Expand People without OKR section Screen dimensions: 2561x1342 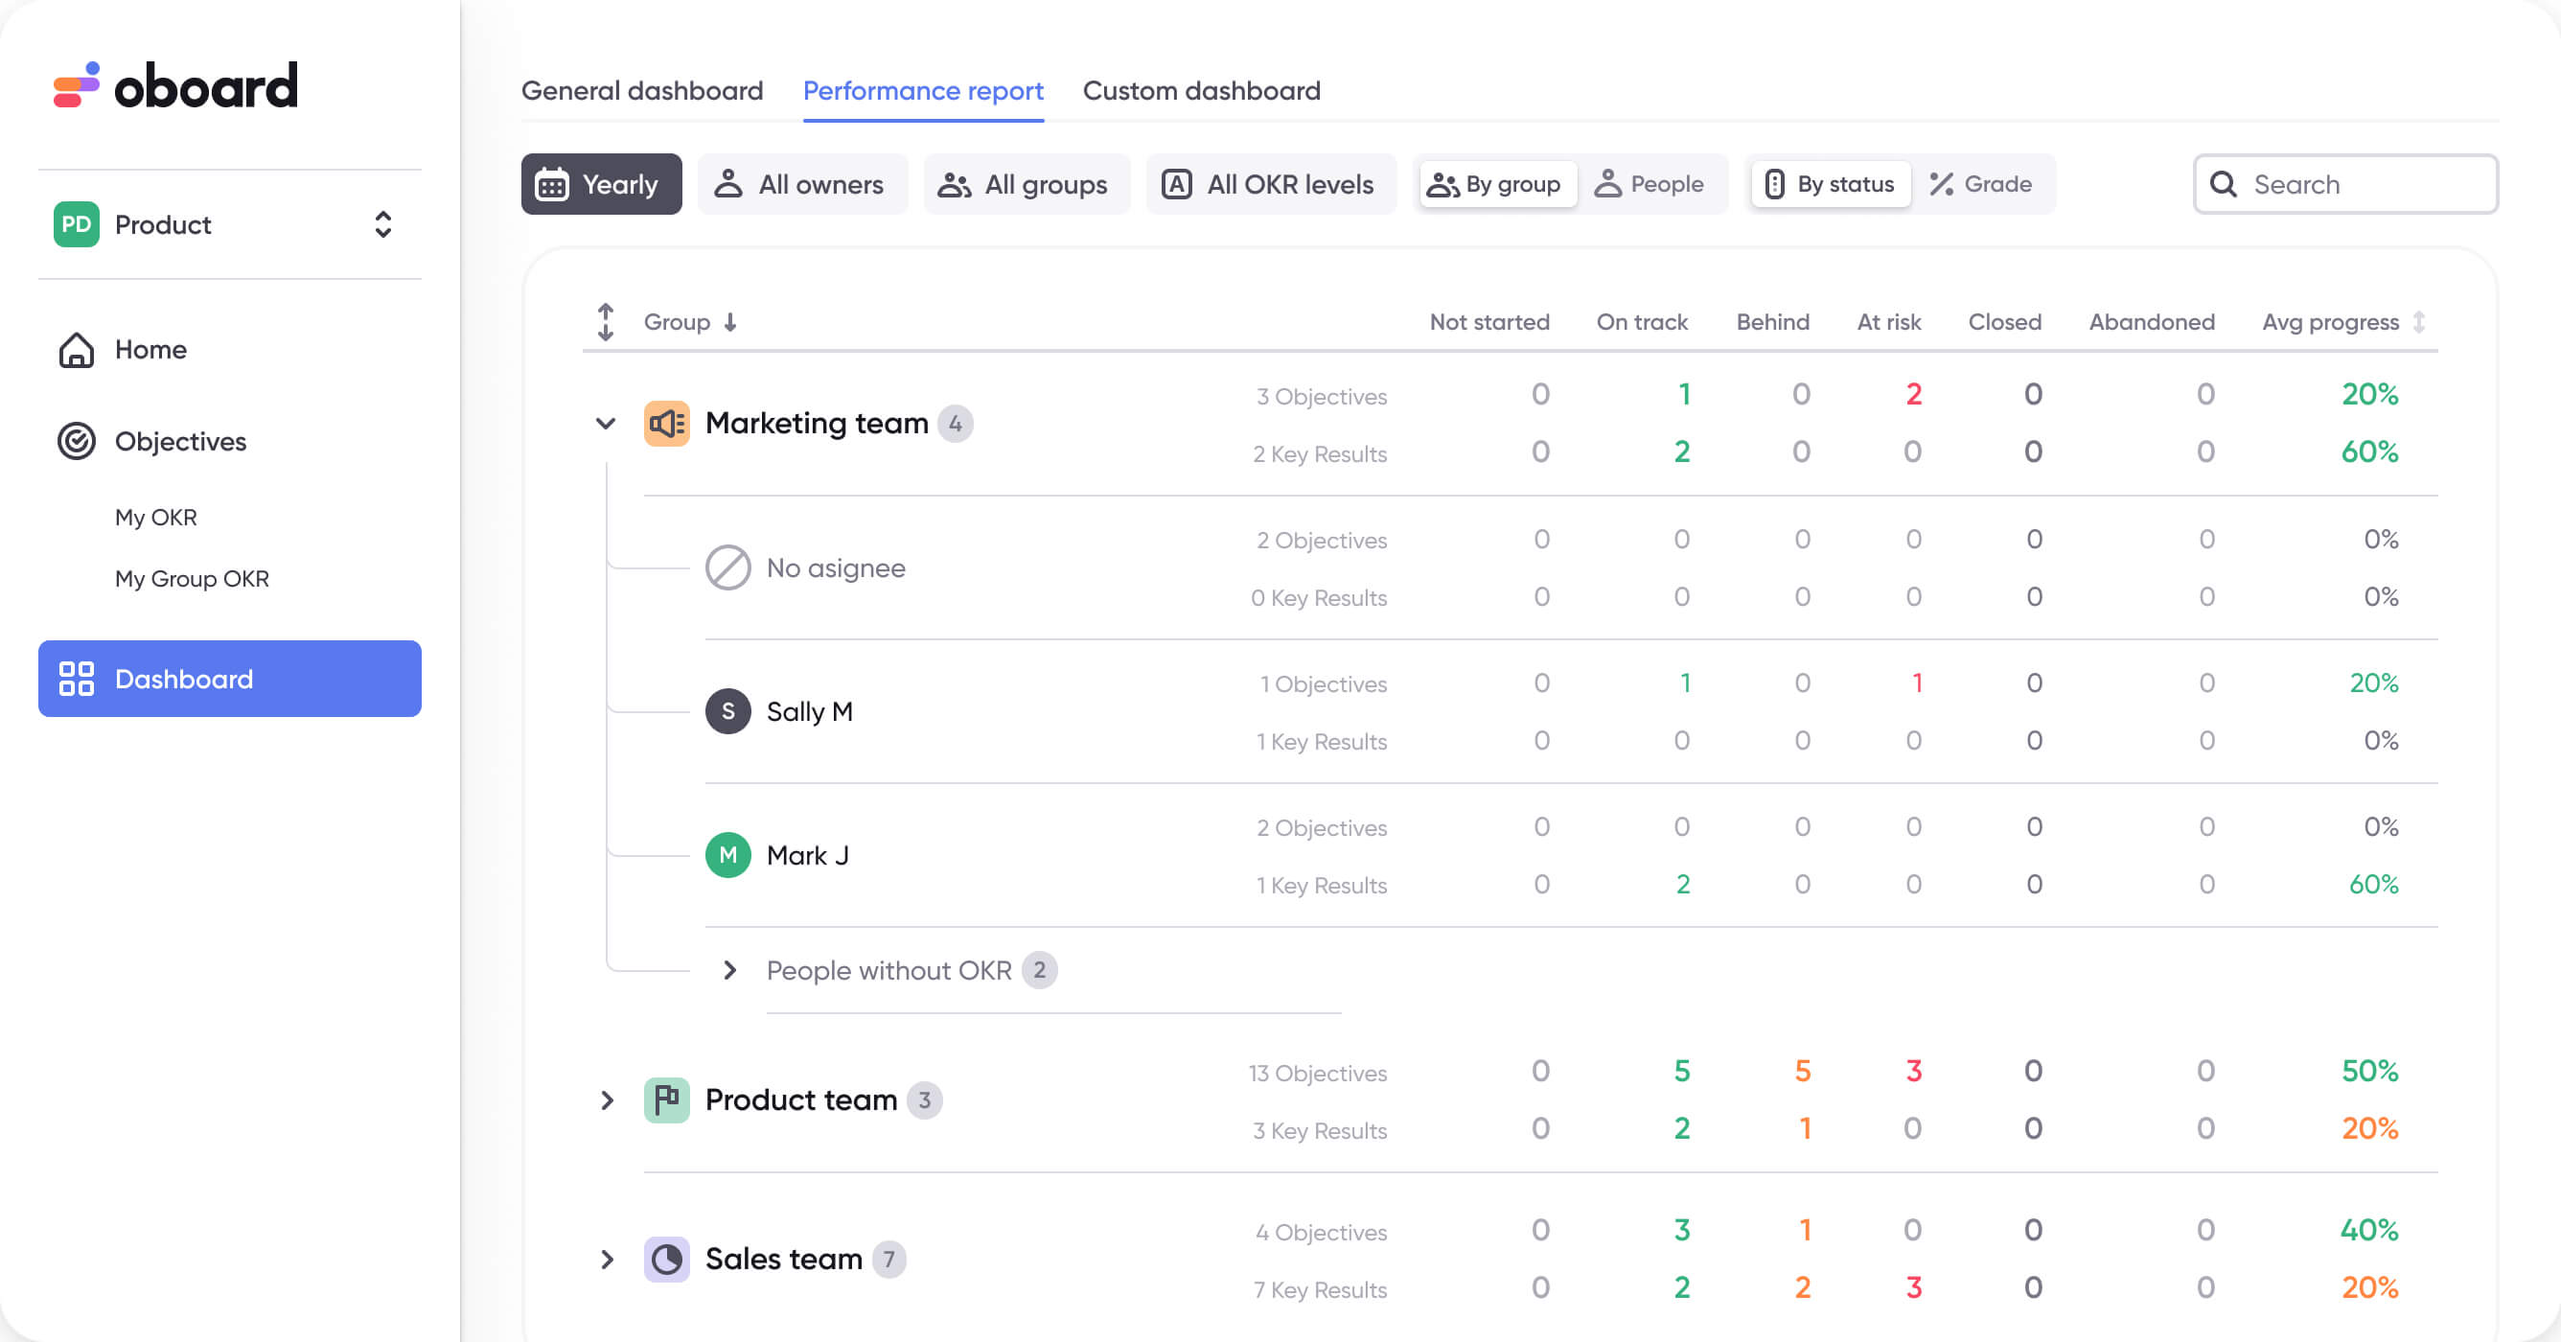pyautogui.click(x=731, y=969)
